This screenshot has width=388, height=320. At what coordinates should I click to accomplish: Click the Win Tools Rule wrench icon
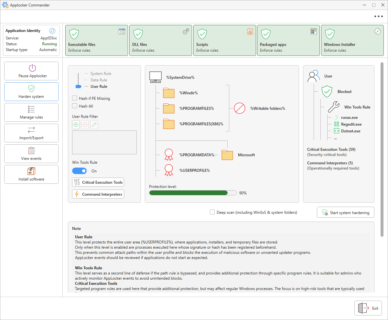[334, 107]
